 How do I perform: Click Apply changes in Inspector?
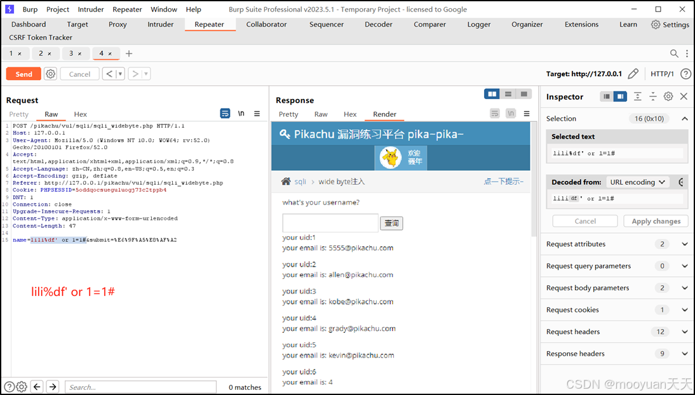coord(656,221)
